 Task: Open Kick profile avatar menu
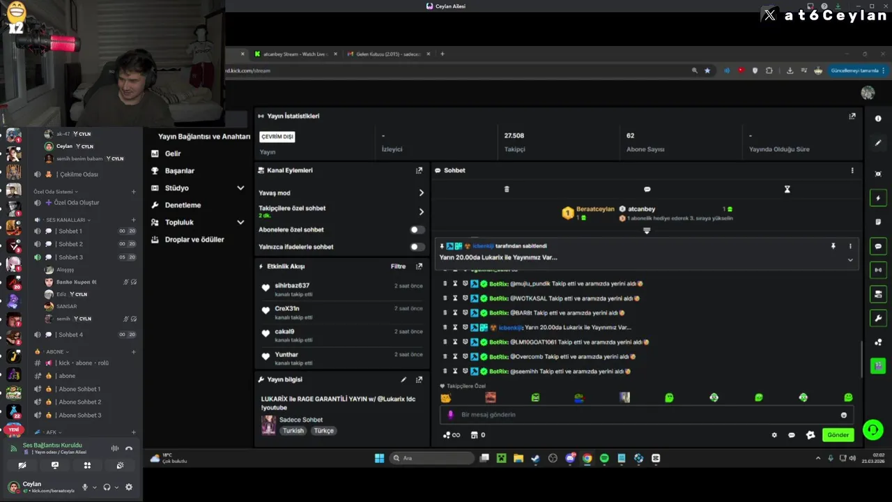868,93
